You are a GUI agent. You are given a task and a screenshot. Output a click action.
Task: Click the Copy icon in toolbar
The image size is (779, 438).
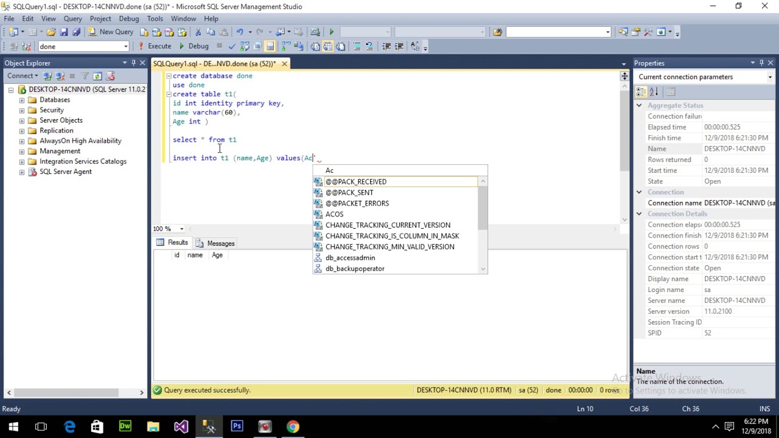point(210,32)
